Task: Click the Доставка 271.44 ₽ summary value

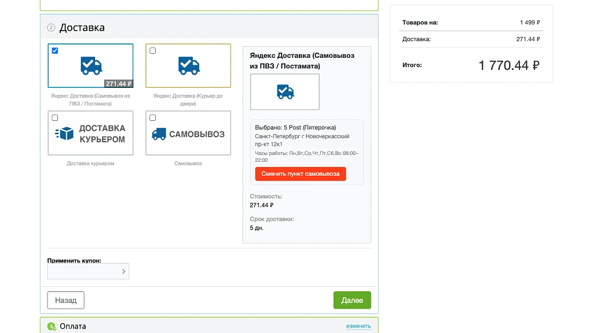Action: pos(528,39)
